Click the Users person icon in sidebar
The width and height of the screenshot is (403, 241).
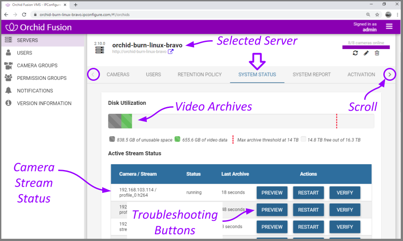click(x=8, y=52)
